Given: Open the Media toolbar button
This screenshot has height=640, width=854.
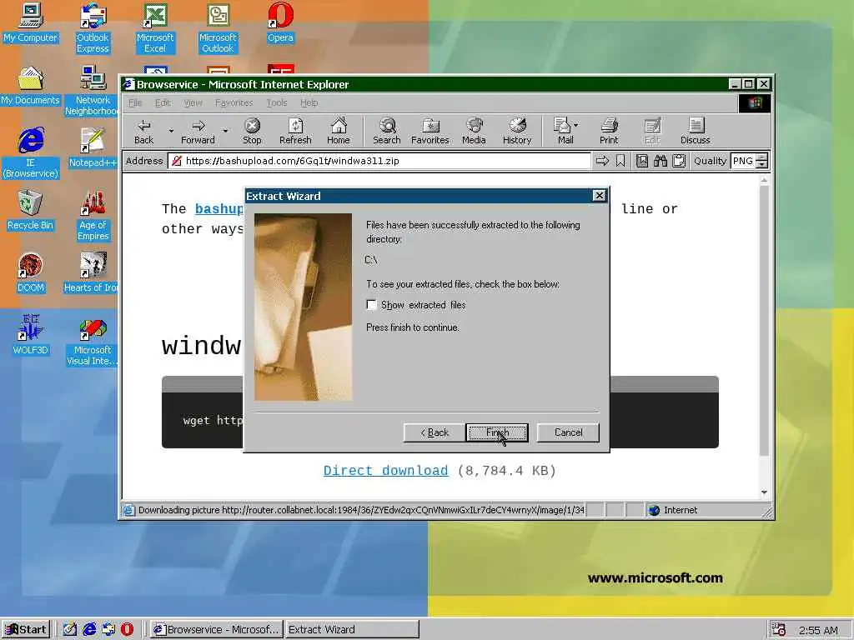Looking at the screenshot, I should coord(474,131).
